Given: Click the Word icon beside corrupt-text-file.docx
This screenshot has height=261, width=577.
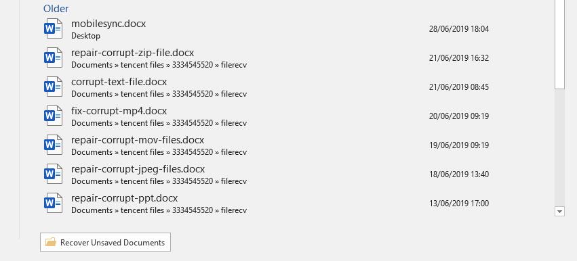Looking at the screenshot, I should [x=54, y=87].
